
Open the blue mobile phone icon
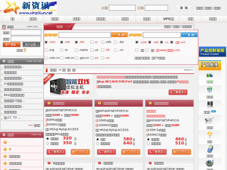tap(210, 149)
